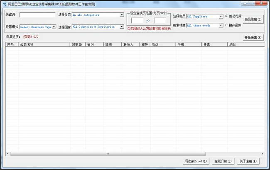The height and width of the screenshot is (170, 270).
Task: Click the horizontal scrollbar thumb
Action: coord(108,154)
